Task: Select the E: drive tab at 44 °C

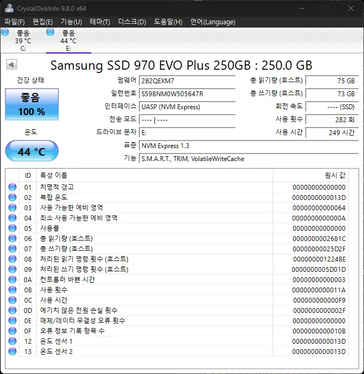Action: point(69,41)
